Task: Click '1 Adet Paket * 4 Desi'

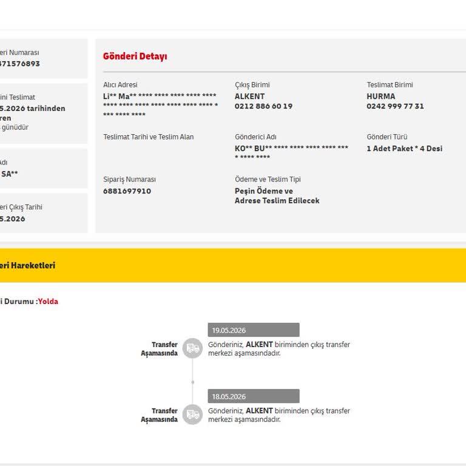Action: point(404,149)
